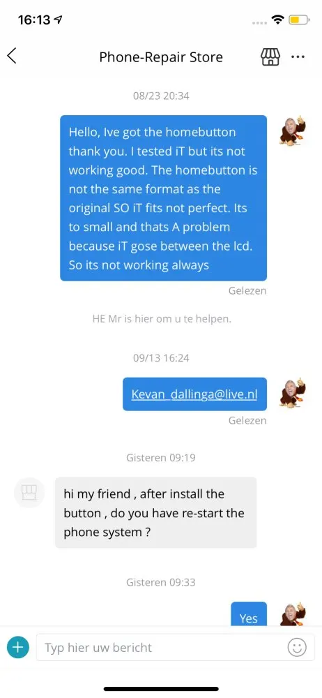Open the three-dots more options menu
This screenshot has width=322, height=698.
(298, 57)
